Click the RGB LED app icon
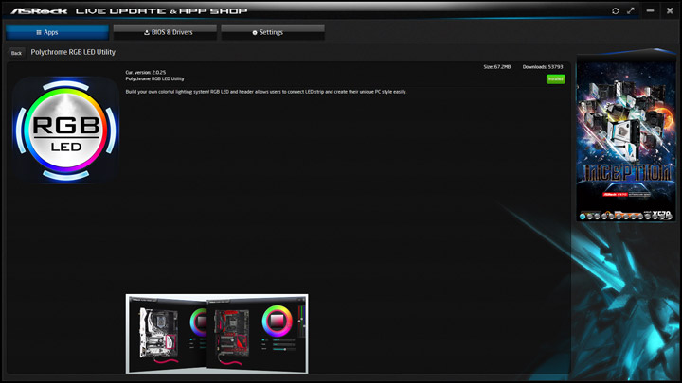The height and width of the screenshot is (383, 682). tap(66, 130)
